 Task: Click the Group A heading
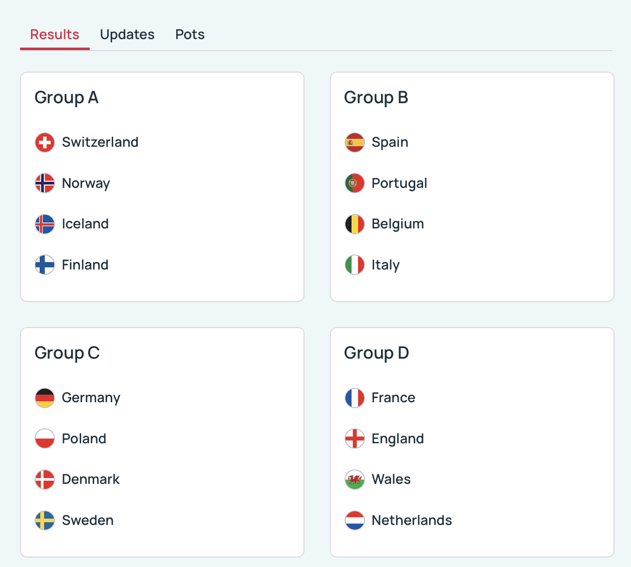tap(67, 98)
